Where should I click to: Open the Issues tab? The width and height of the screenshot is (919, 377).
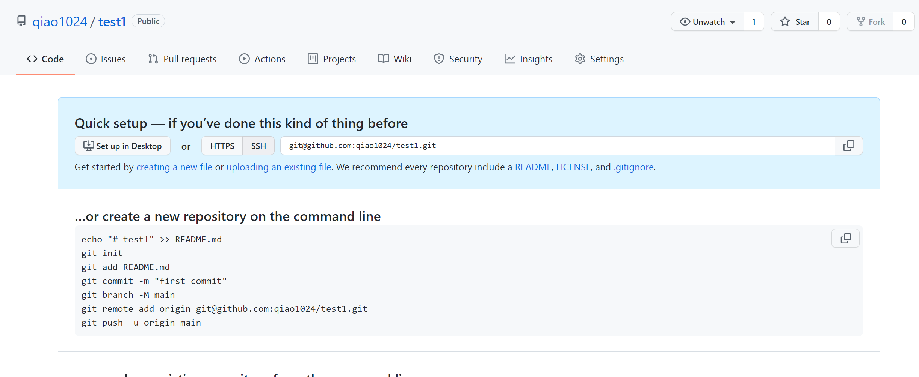pos(106,59)
